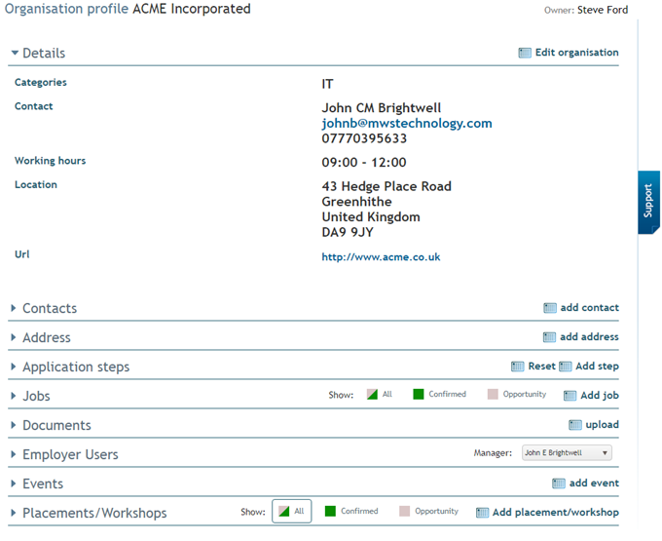Viewport: 662px width, 541px height.
Task: Click the Greenhithe address line
Action: pos(356,202)
